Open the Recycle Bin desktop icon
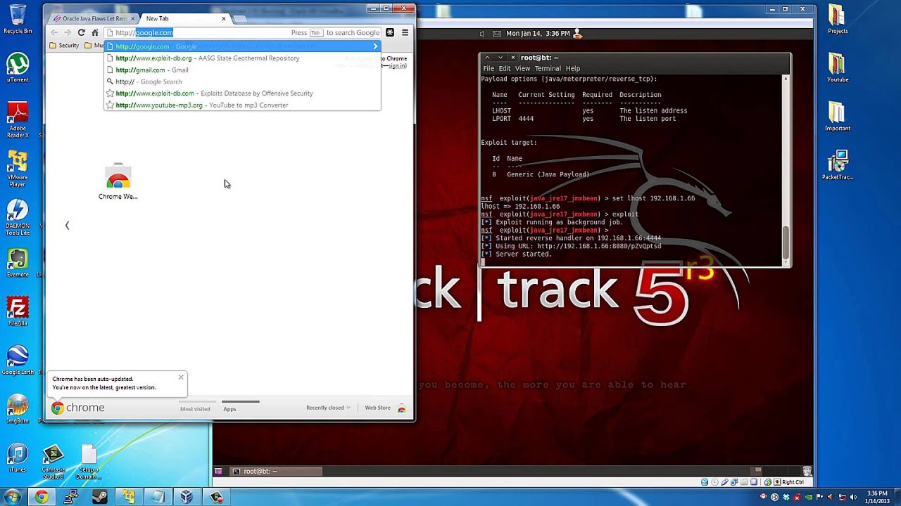Viewport: 901px width, 506px height. click(18, 19)
